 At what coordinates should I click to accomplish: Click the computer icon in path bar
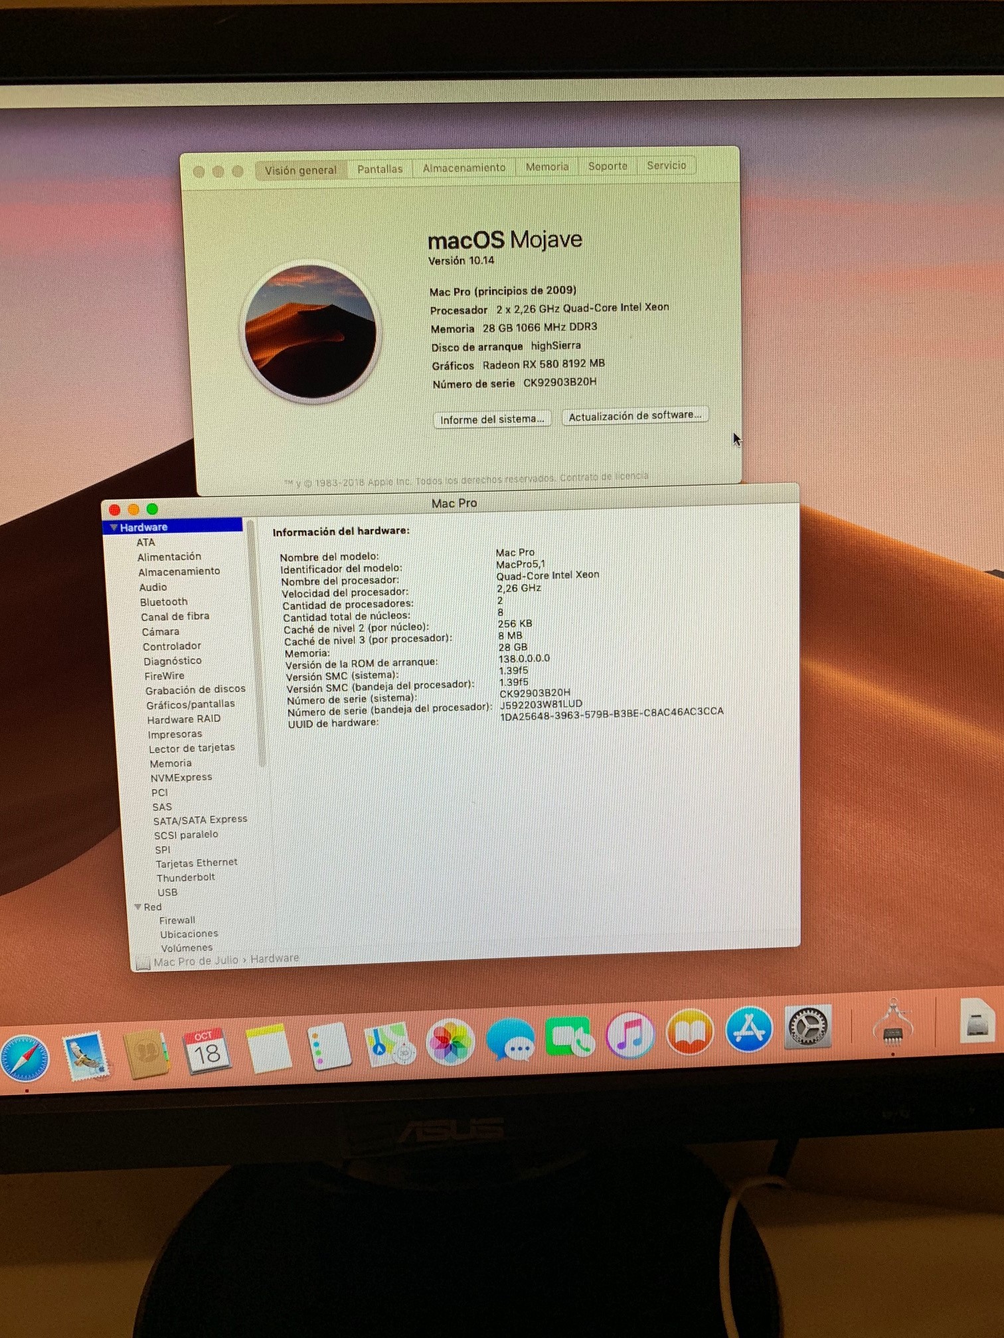coord(143,963)
